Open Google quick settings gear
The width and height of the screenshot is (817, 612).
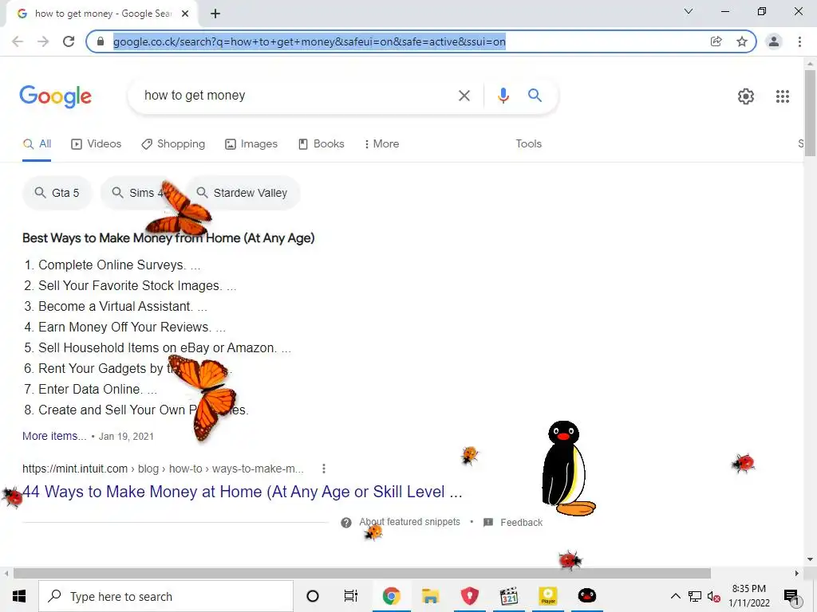pos(746,96)
